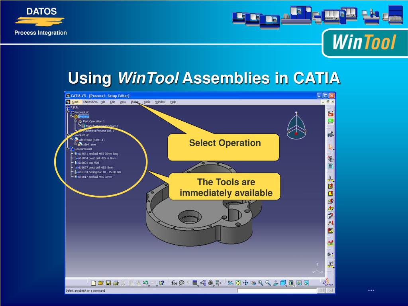Viewport: 408px width, 306px height.
Task: Open the dropdown arrow beside the view cube icon
Action: (x=286, y=286)
